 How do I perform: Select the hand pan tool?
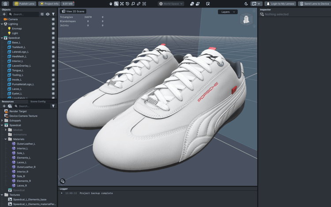[x=111, y=4]
